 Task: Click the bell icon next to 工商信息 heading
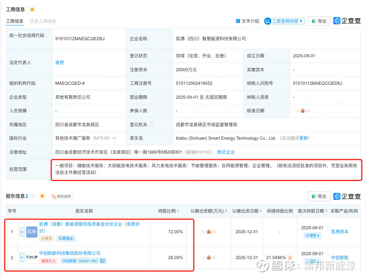(x=32, y=9)
